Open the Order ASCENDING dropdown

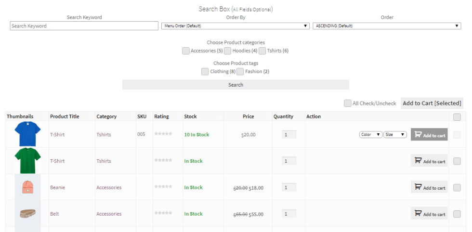click(x=387, y=26)
